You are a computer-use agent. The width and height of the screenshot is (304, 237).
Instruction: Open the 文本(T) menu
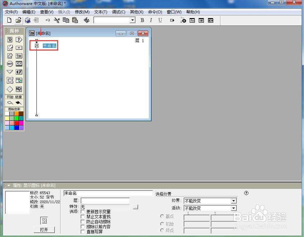pyautogui.click(x=101, y=12)
